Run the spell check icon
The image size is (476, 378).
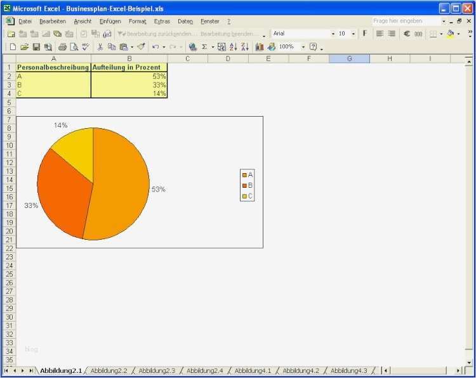pos(86,47)
